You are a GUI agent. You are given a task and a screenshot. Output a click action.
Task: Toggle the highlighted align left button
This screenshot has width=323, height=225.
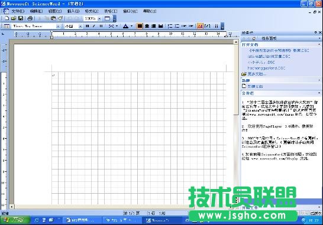(140, 26)
